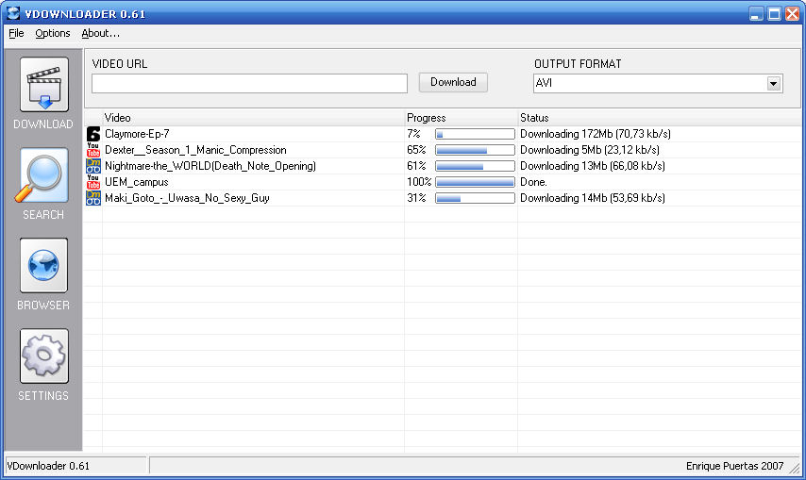
Task: Click the window resize grip corner
Action: (796, 468)
